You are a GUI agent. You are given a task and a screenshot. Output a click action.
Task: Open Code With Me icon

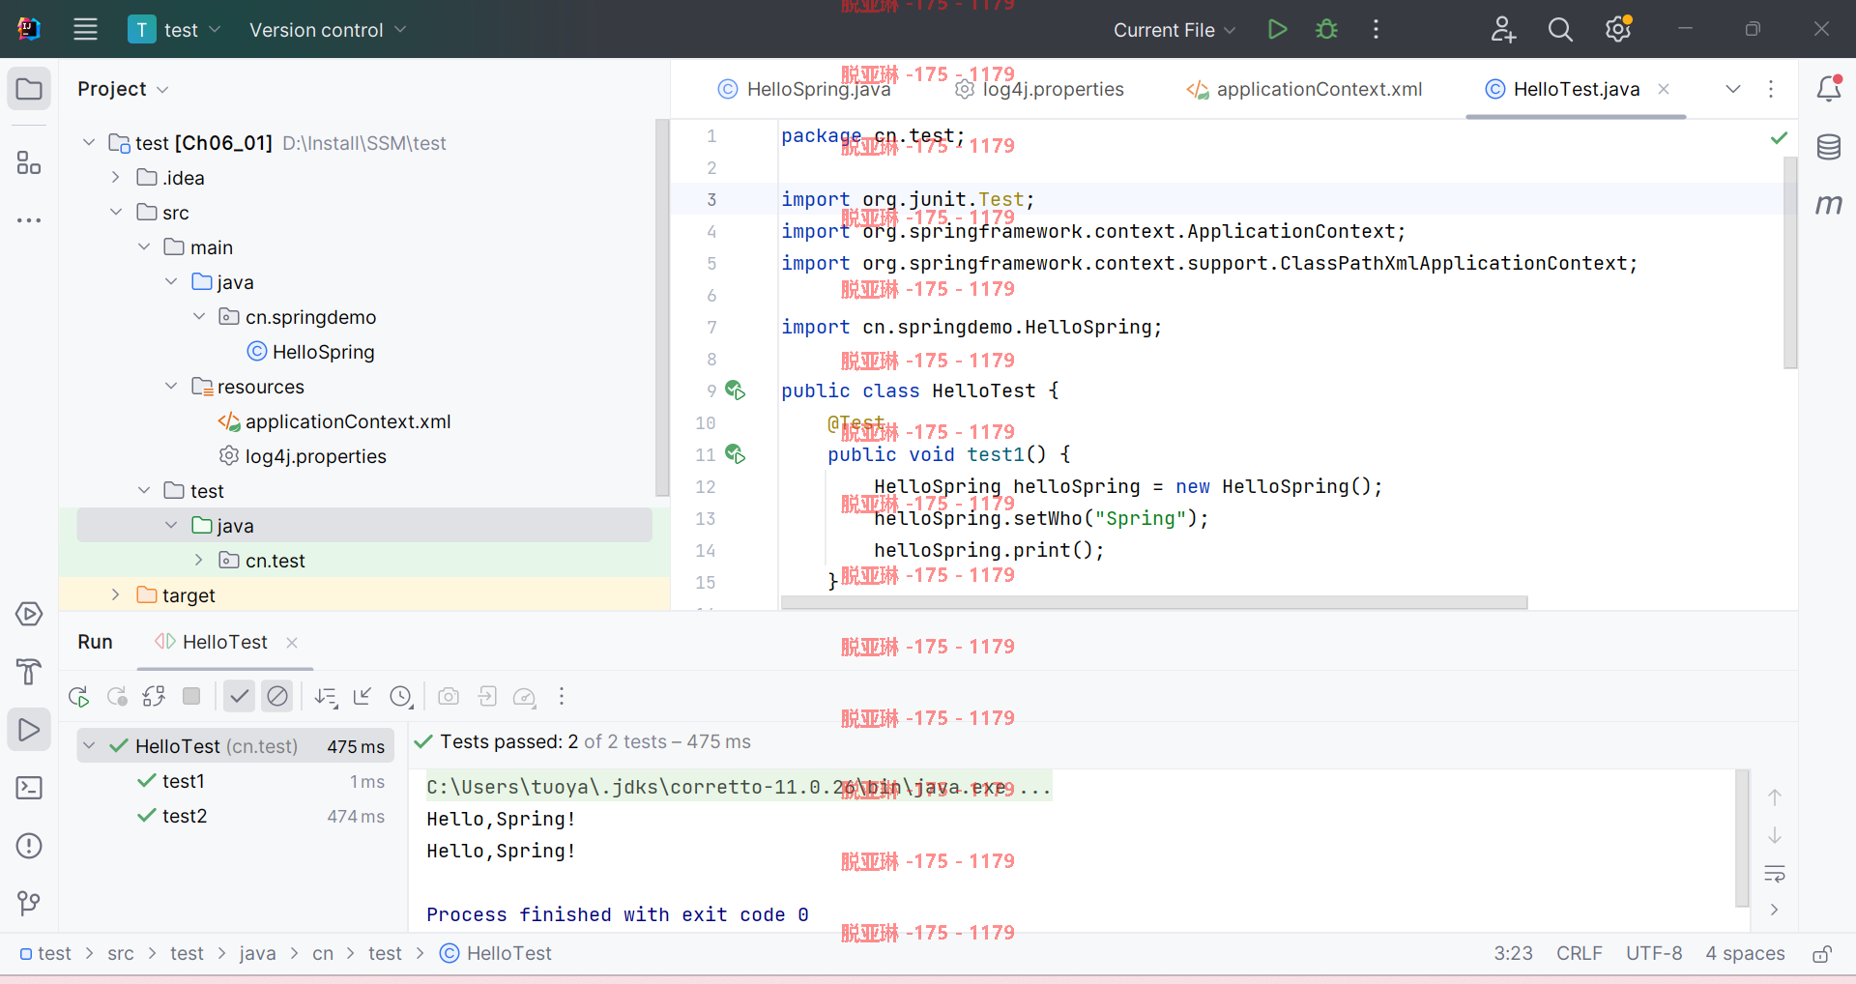[1502, 29]
